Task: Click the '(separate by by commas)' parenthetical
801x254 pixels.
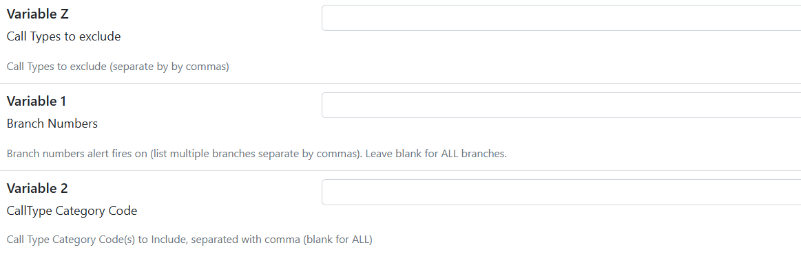Action: 169,67
